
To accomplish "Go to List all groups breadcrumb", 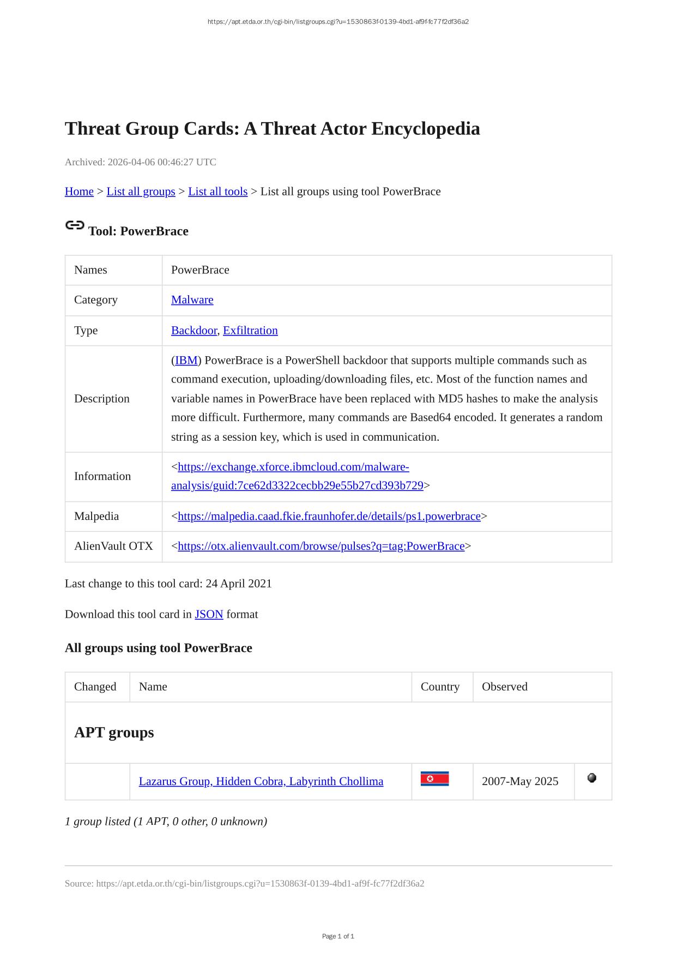I will tap(141, 191).
